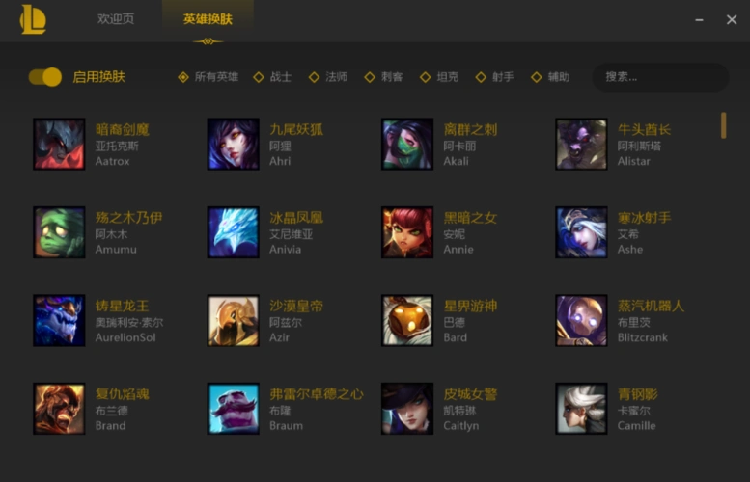Choose Akali's portrait thumbnail
Viewport: 750px width, 482px height.
tap(407, 145)
